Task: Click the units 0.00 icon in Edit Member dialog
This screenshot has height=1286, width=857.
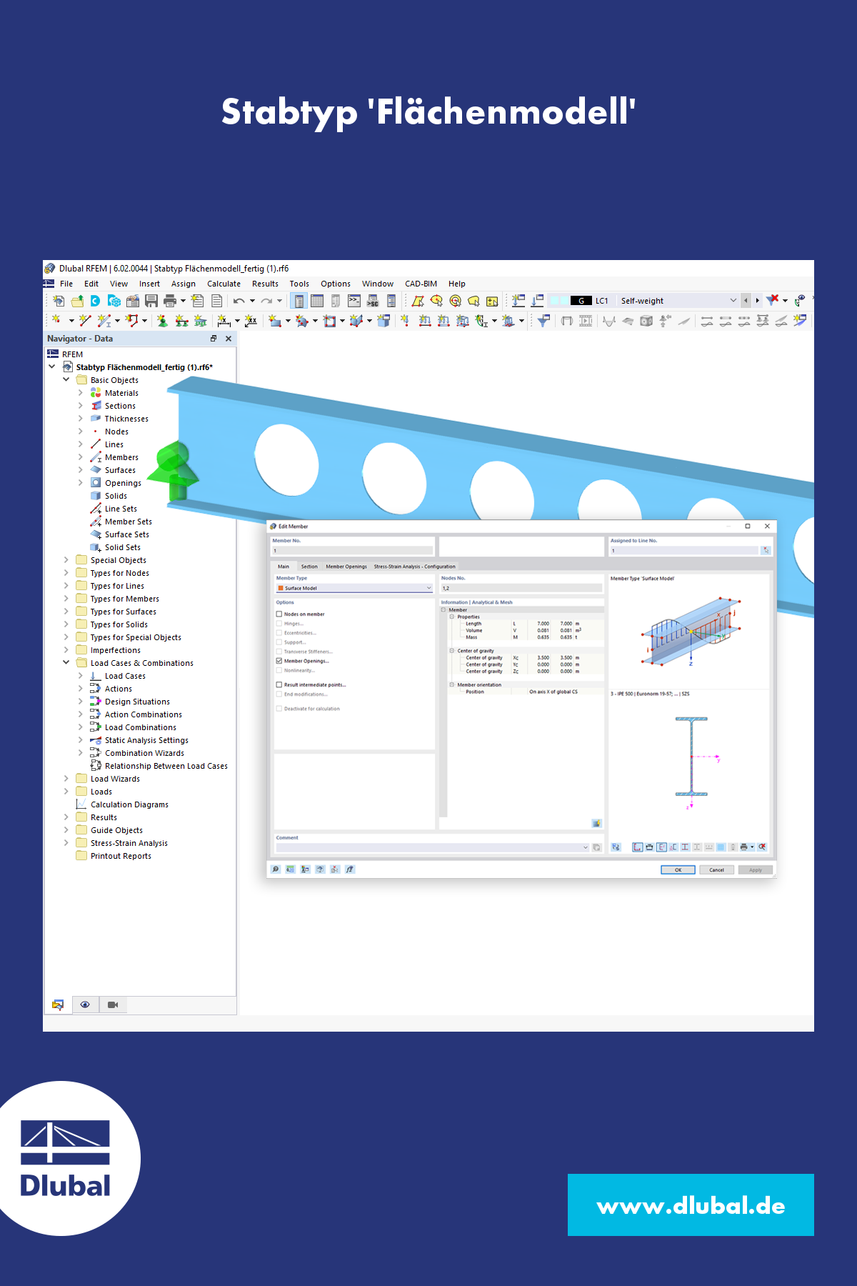Action: pos(291,869)
